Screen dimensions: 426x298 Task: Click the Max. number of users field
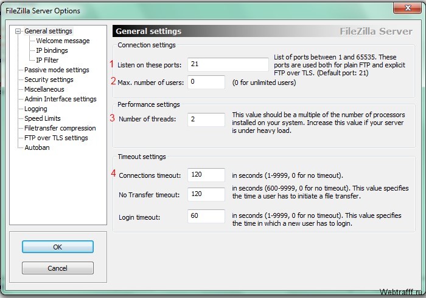[x=206, y=82]
